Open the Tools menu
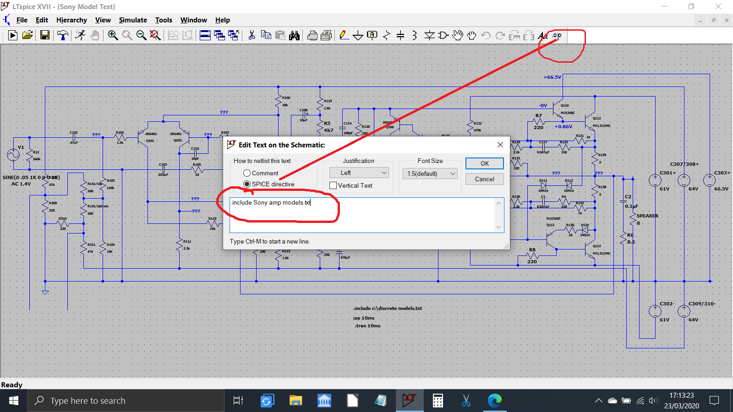 point(164,20)
